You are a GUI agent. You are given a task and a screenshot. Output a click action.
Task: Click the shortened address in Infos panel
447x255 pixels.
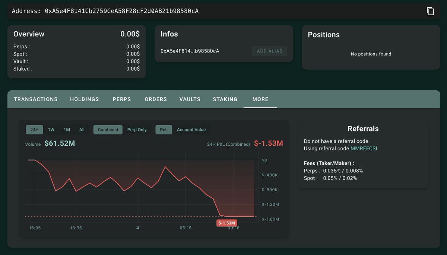[190, 51]
